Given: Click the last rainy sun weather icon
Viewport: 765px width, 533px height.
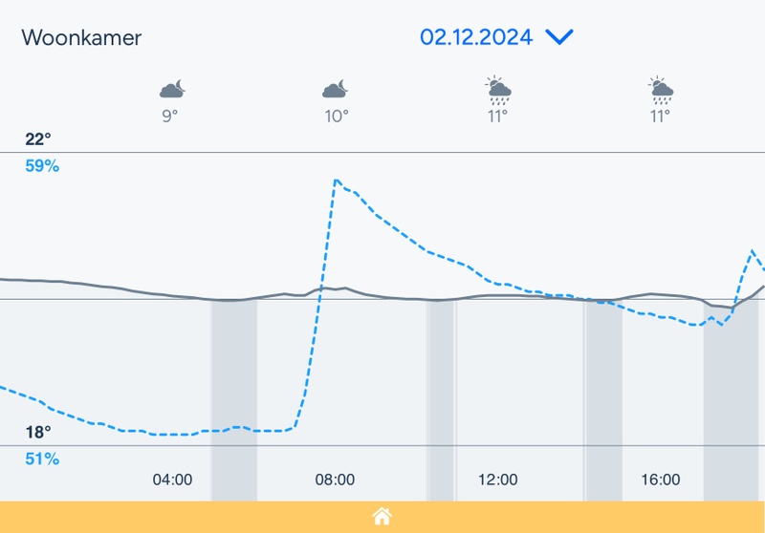Looking at the screenshot, I should pyautogui.click(x=660, y=90).
